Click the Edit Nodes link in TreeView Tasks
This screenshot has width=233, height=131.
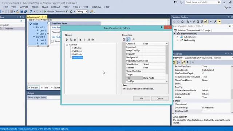56,37
